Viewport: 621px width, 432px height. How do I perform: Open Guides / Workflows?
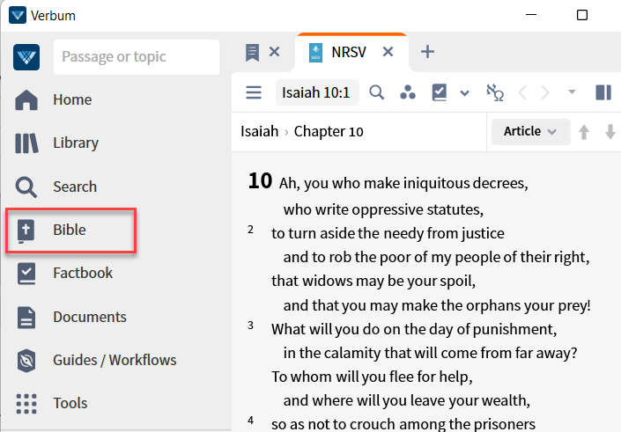click(x=115, y=360)
